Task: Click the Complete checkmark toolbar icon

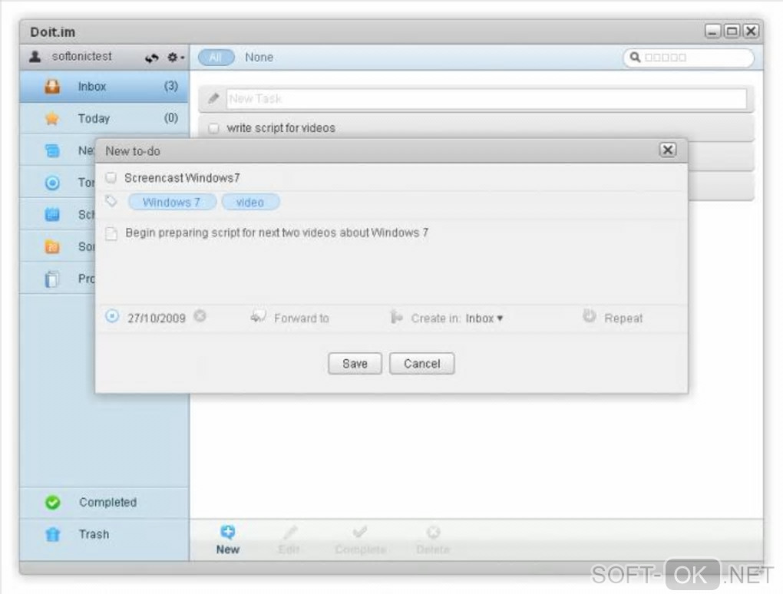Action: coord(359,532)
